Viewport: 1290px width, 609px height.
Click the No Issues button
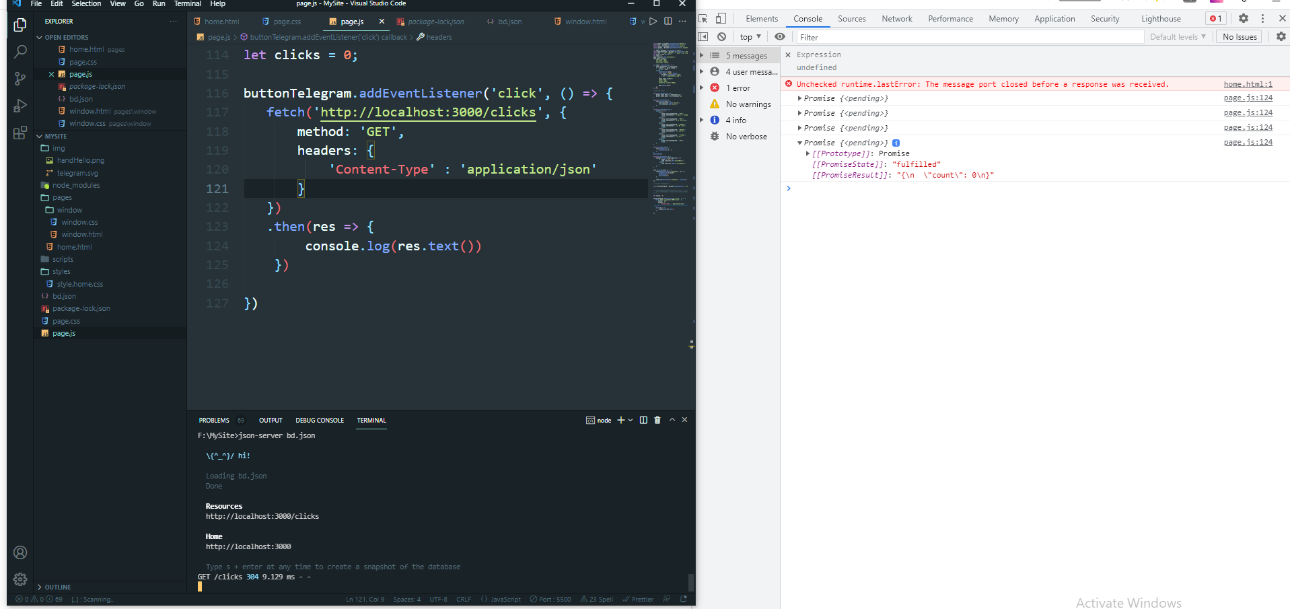(1239, 37)
